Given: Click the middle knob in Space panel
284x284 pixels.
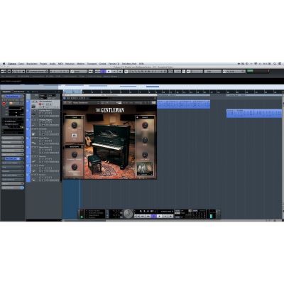Looking at the screenshot, I should pos(145,140).
